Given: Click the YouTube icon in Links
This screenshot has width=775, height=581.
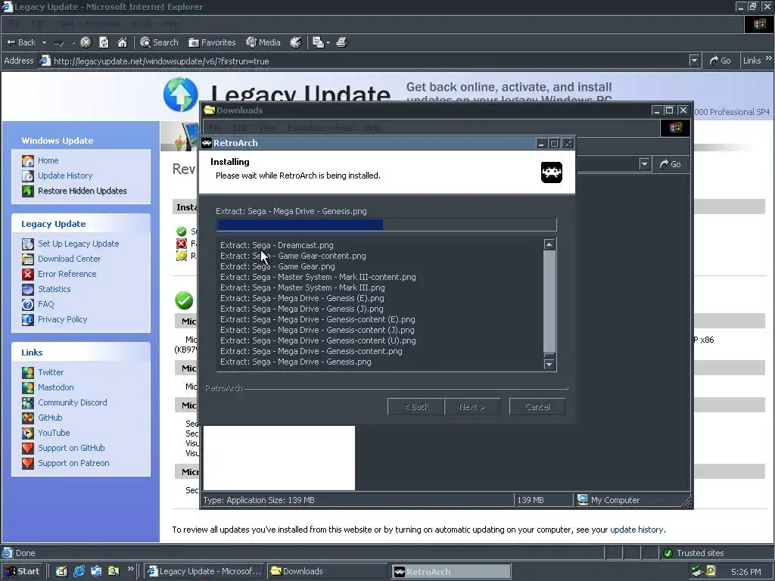Looking at the screenshot, I should tap(28, 433).
